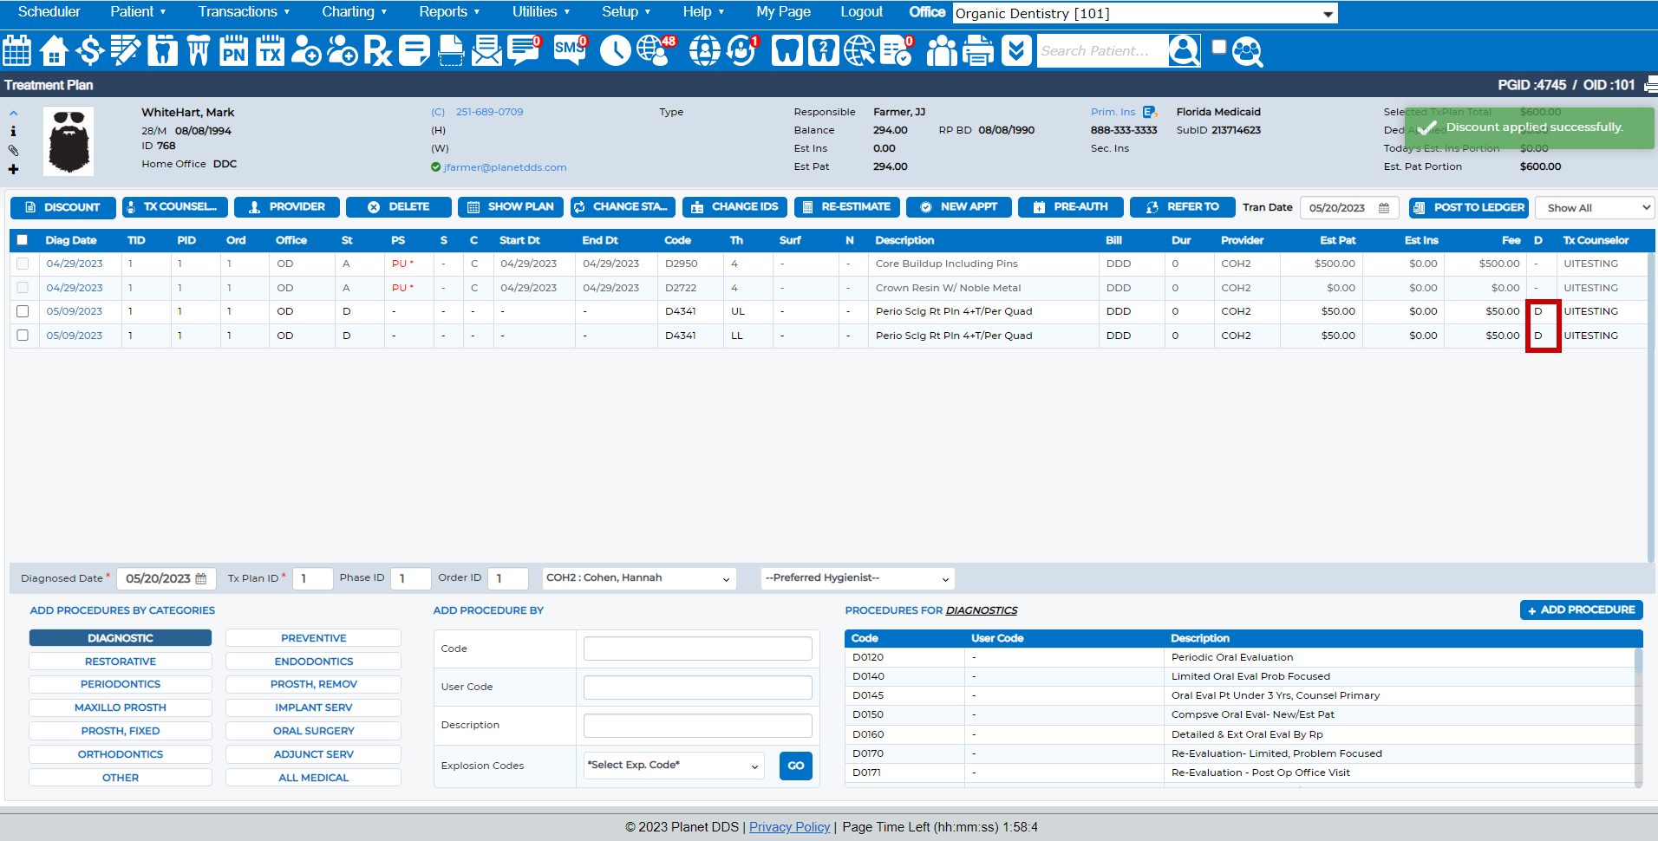This screenshot has height=841, width=1658.
Task: Open the sticky note icon
Action: pyautogui.click(x=414, y=50)
